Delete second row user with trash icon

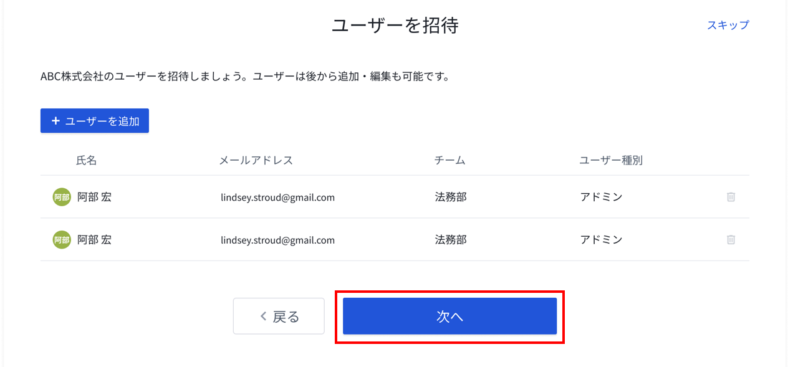pos(731,239)
